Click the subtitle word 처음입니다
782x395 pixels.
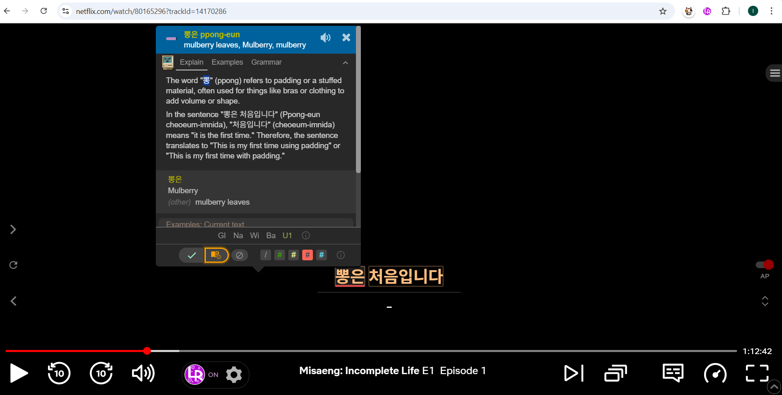(406, 276)
